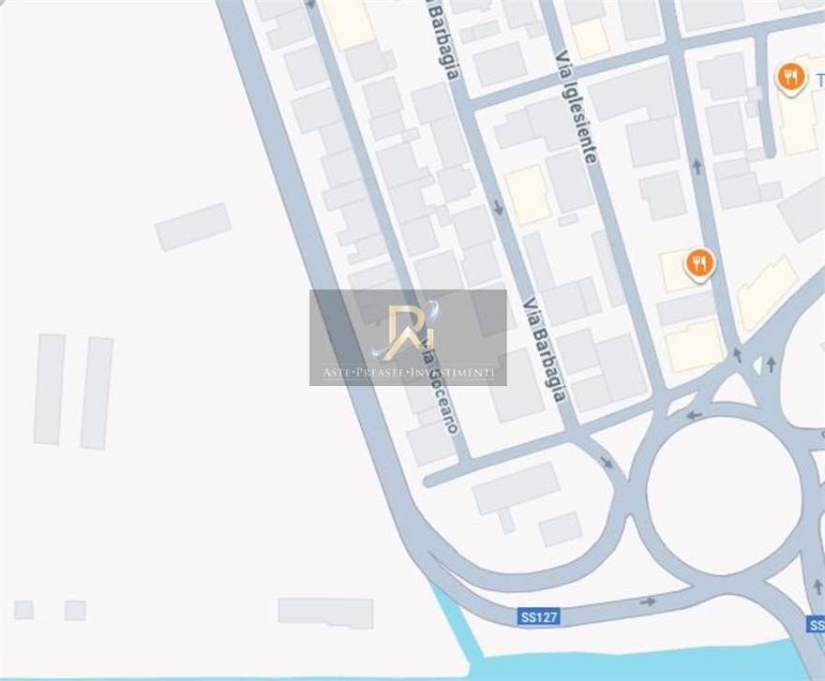This screenshot has height=681, width=825.
Task: Click the restaurant pin in the top-right corner
Action: coord(790,78)
